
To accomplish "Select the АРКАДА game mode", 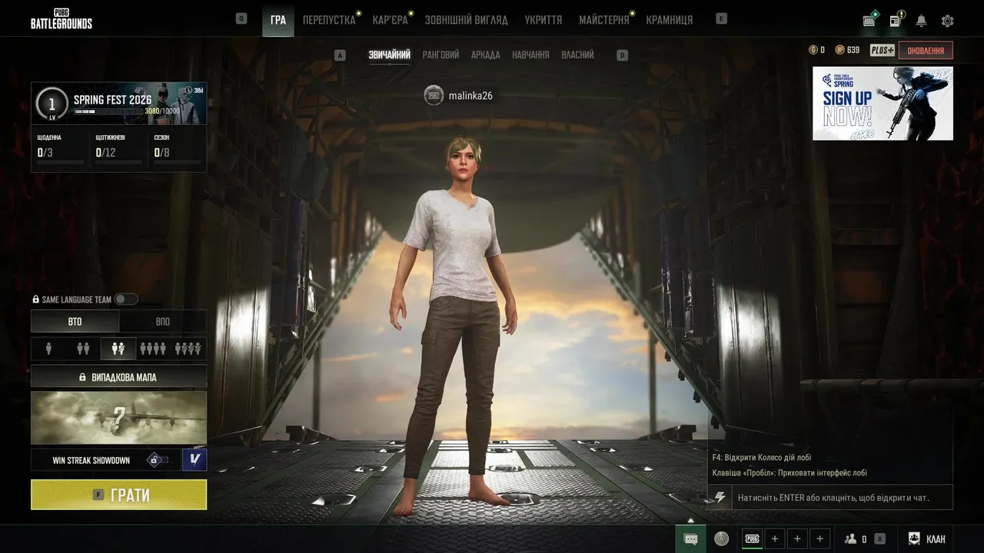I will (485, 55).
